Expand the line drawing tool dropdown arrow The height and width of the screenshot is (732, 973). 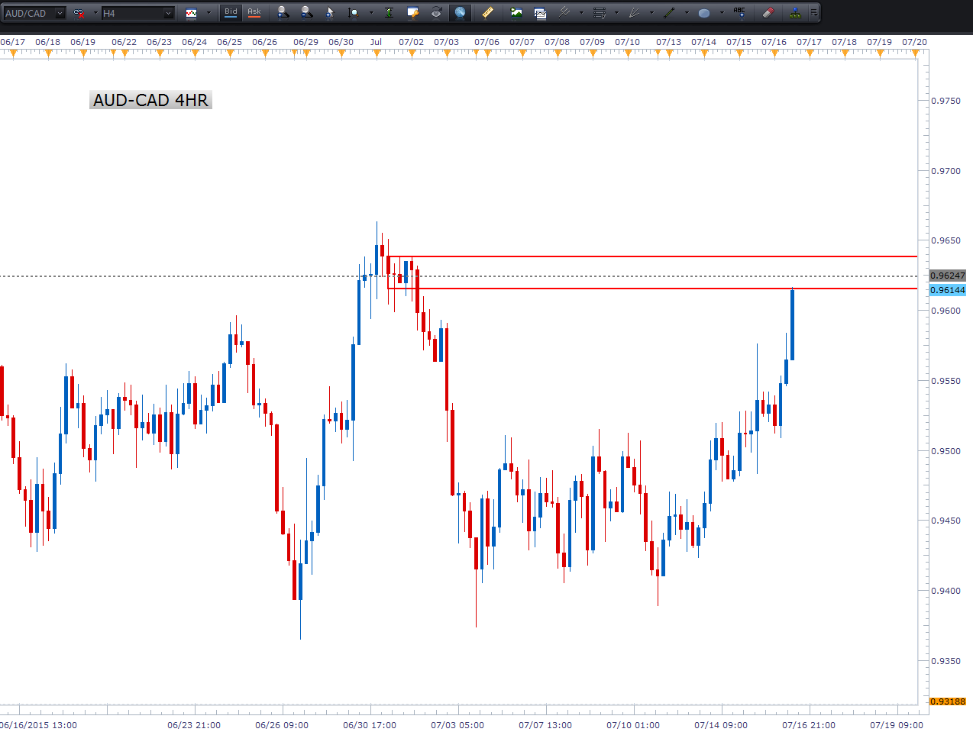click(687, 13)
